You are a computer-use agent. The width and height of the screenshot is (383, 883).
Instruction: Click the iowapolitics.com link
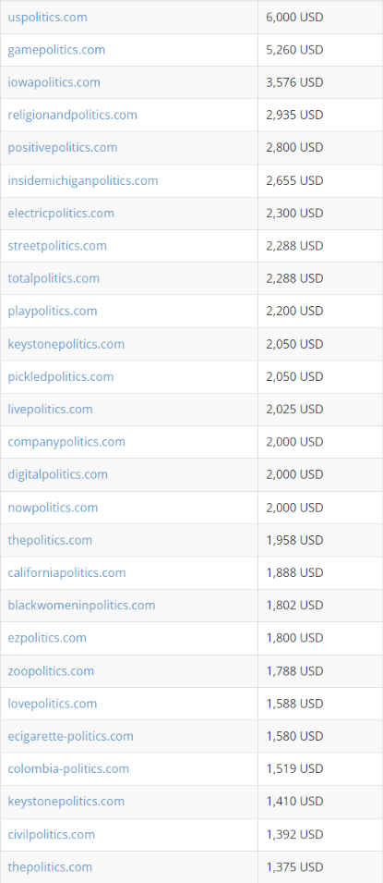click(54, 82)
